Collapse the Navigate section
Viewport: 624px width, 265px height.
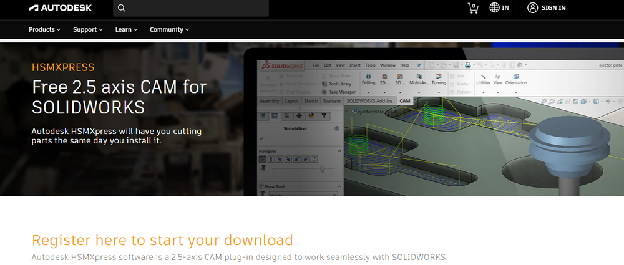click(x=339, y=151)
